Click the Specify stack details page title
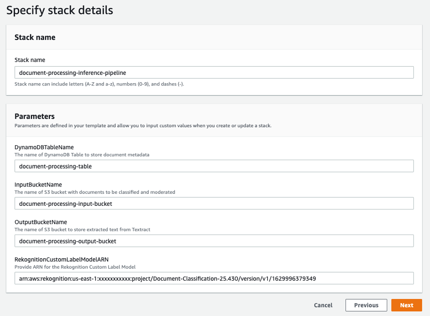 (59, 10)
